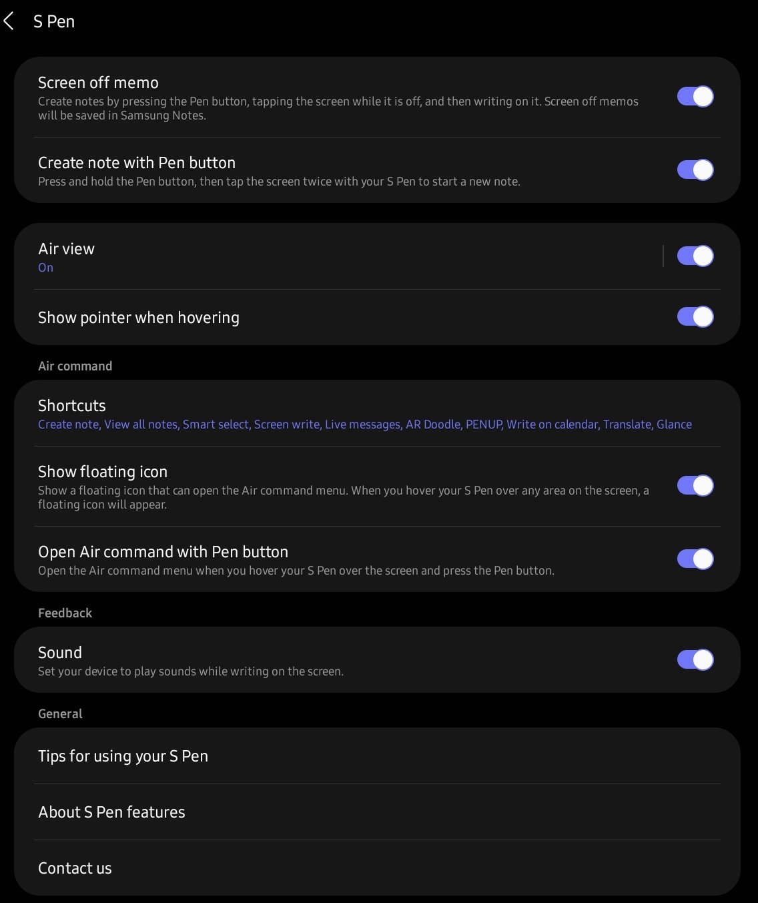The image size is (758, 903).
Task: Toggle Screen off memo switch
Action: click(x=695, y=97)
